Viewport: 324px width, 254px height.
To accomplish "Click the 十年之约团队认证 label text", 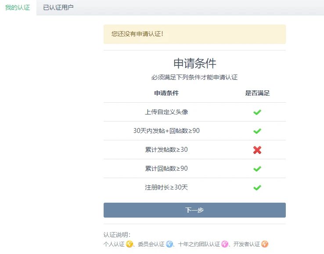I will 199,244.
